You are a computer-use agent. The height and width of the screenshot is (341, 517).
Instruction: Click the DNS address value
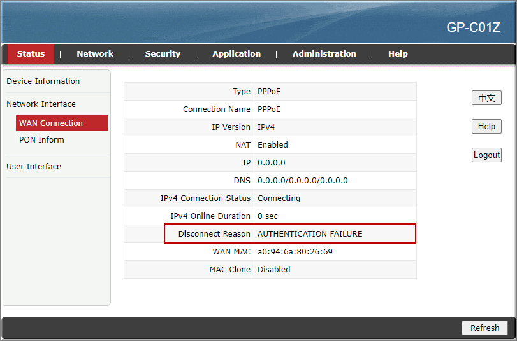pyautogui.click(x=302, y=181)
